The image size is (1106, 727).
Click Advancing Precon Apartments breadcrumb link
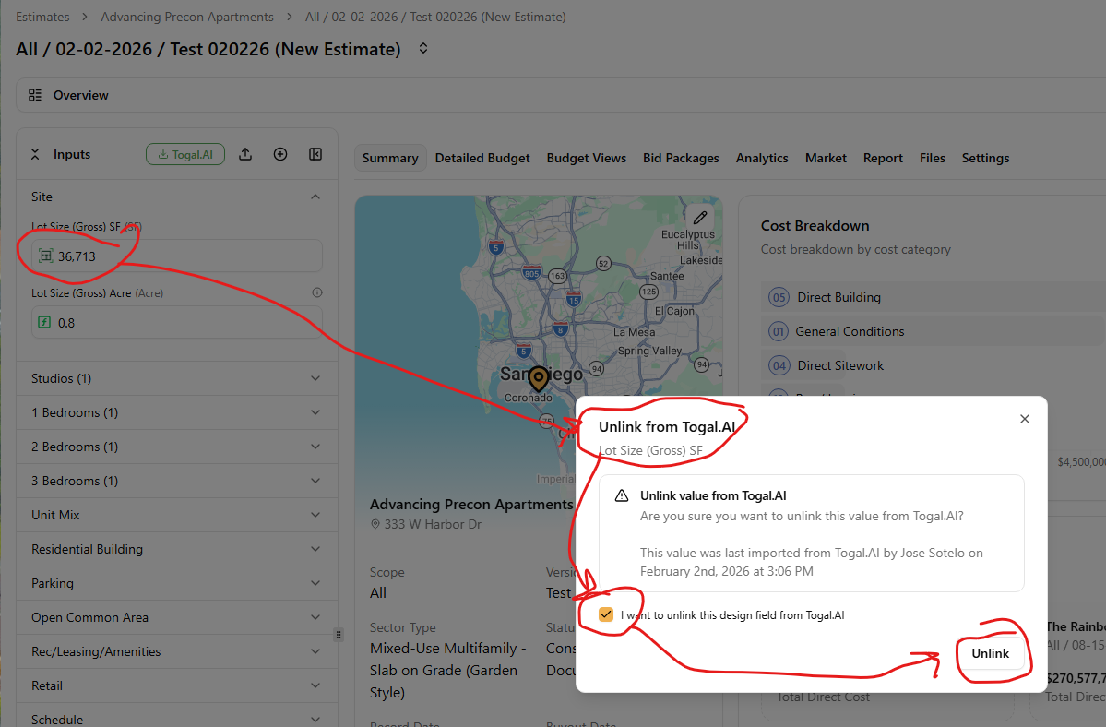(x=187, y=17)
